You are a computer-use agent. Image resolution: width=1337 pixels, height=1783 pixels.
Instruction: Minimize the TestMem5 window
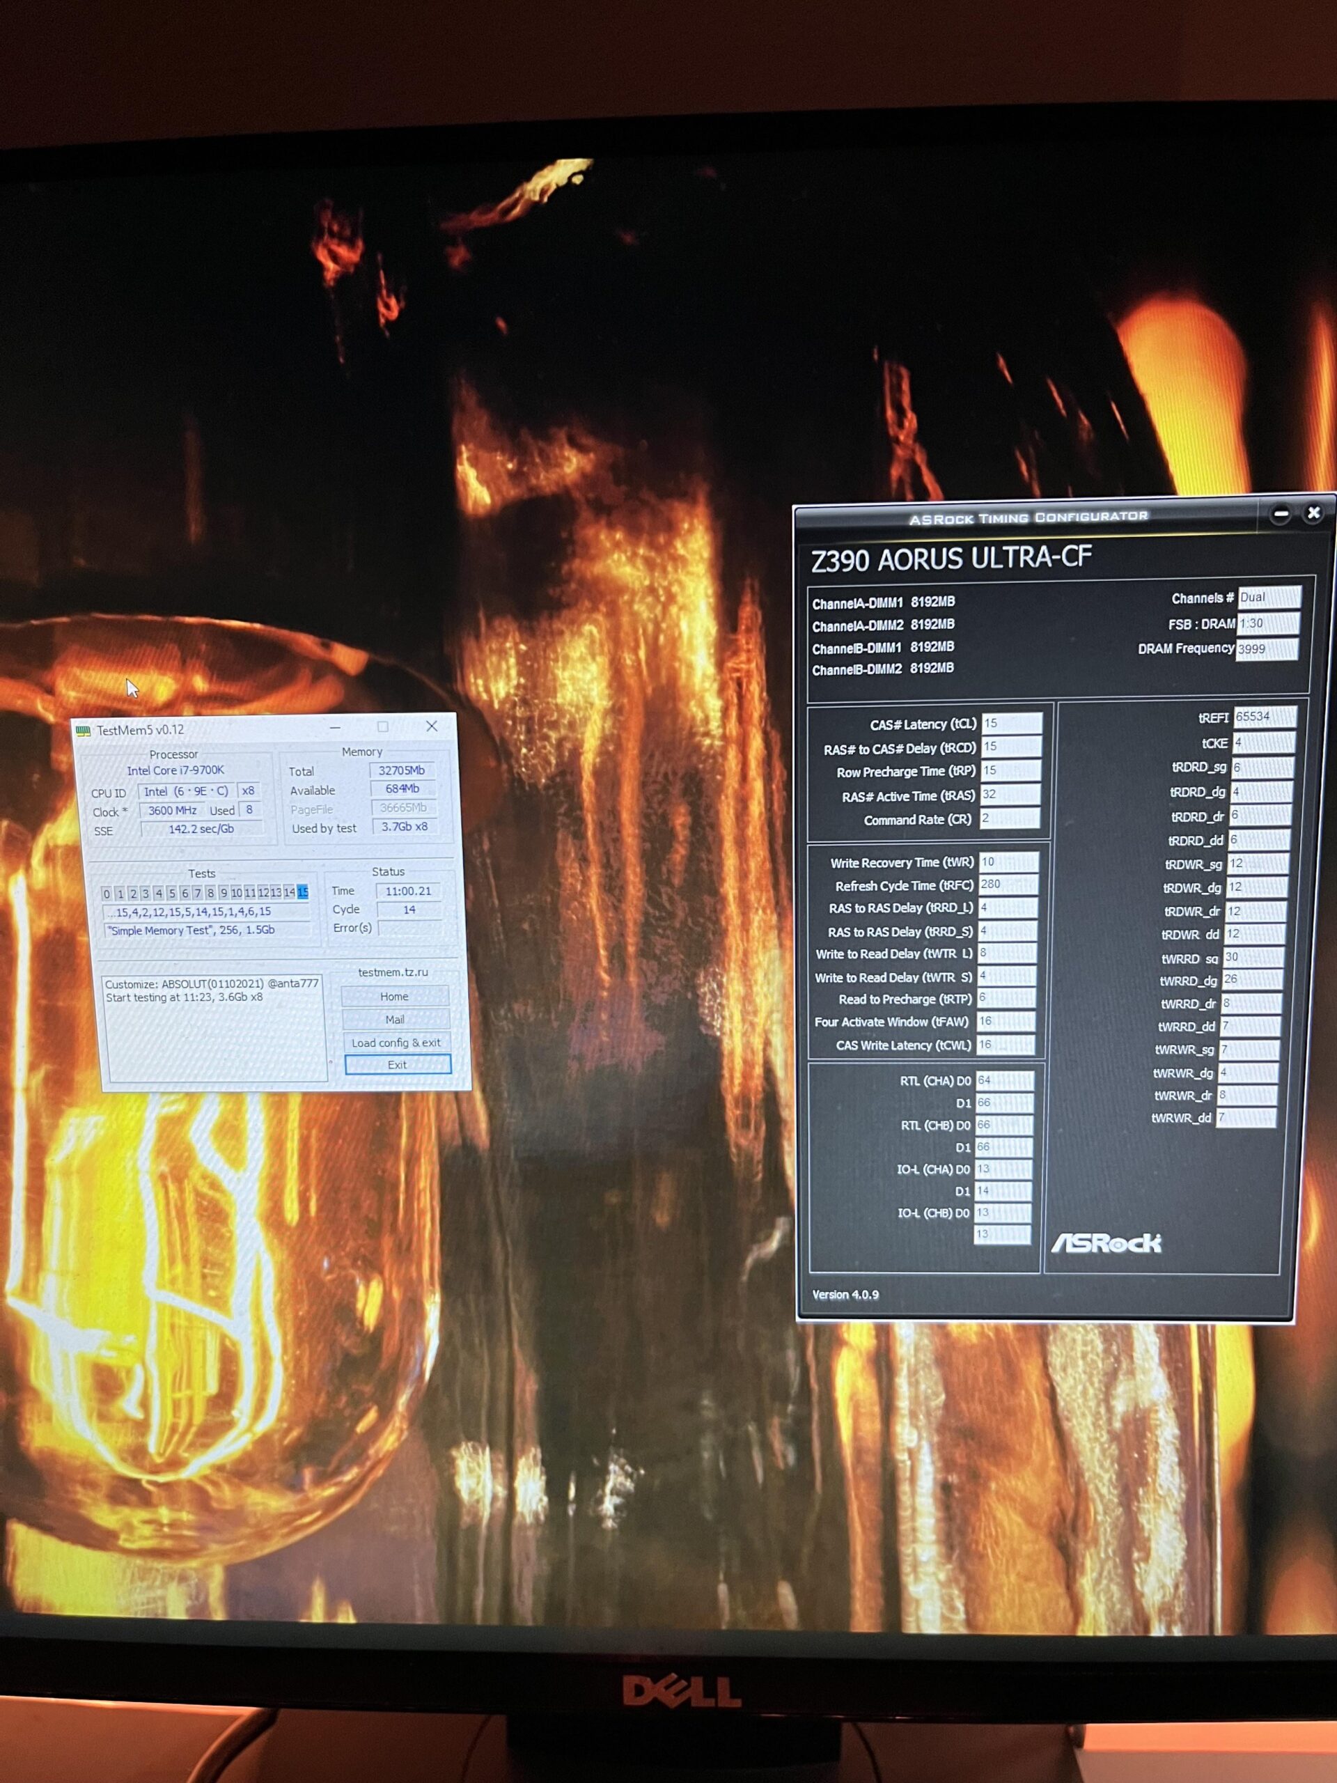tap(334, 727)
